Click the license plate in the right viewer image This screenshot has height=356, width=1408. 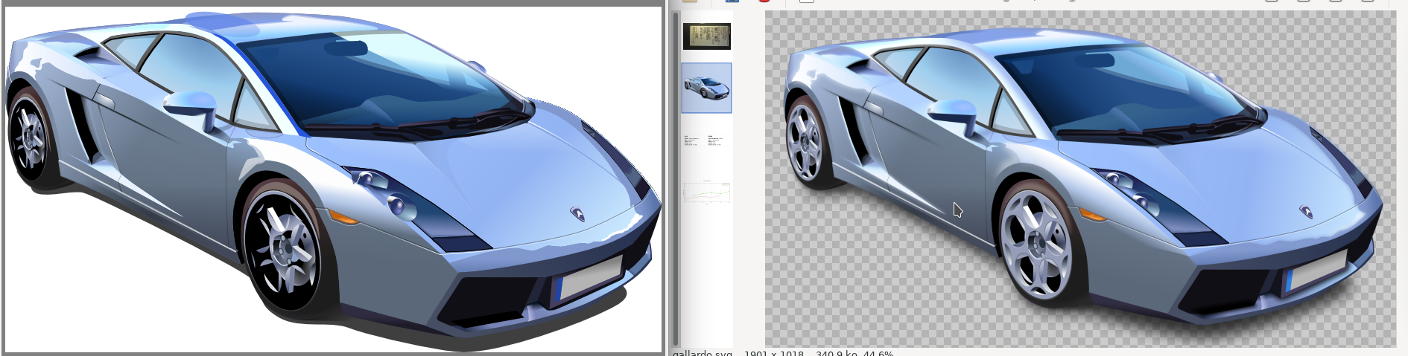(x=1317, y=271)
